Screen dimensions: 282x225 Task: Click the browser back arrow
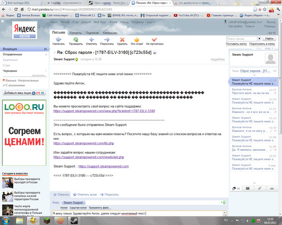click(x=4, y=9)
